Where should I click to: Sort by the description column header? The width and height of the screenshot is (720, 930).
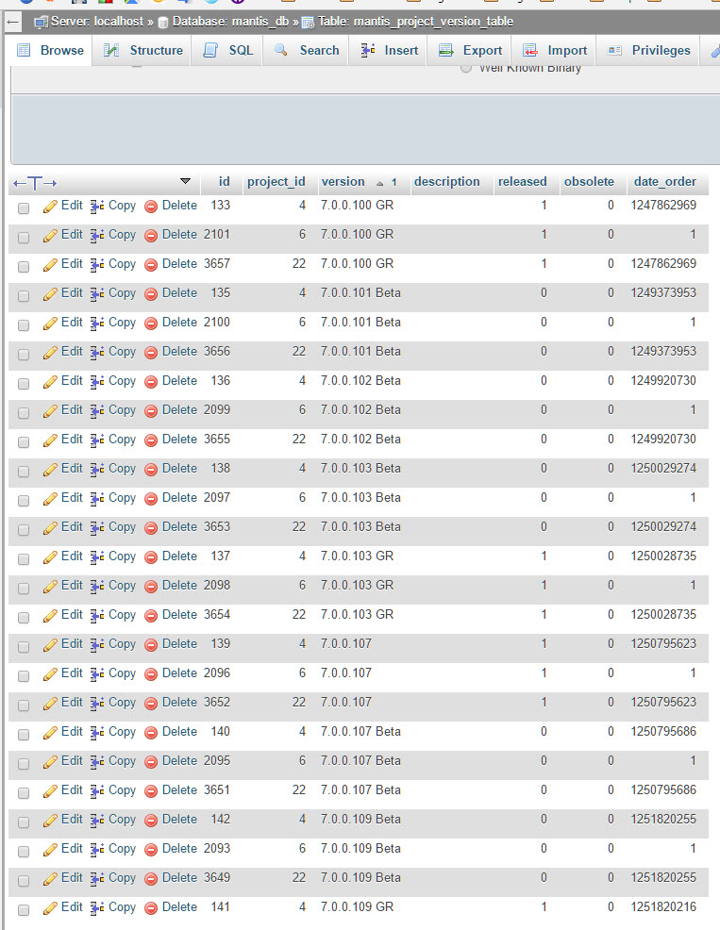[447, 182]
